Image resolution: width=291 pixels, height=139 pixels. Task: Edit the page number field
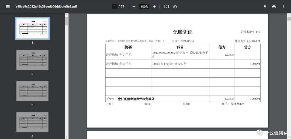115,6
